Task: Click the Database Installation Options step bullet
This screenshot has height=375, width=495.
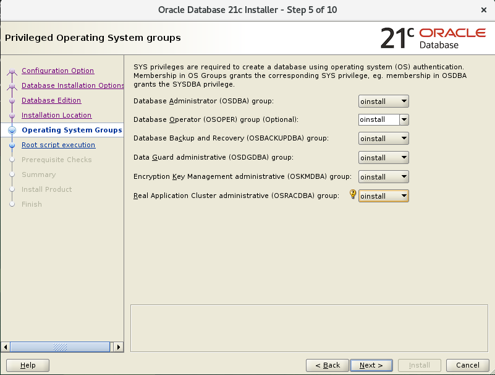Action: click(12, 86)
